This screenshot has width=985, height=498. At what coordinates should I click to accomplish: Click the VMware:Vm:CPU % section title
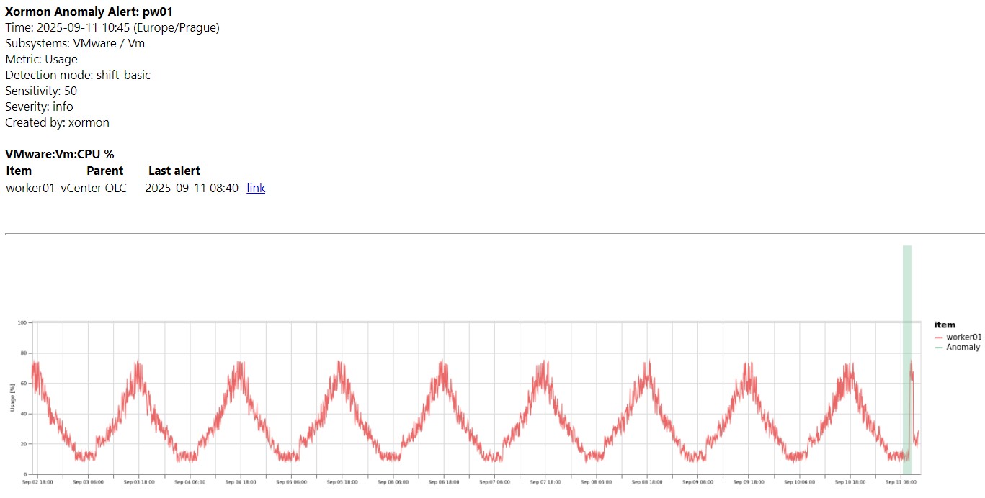coord(60,154)
